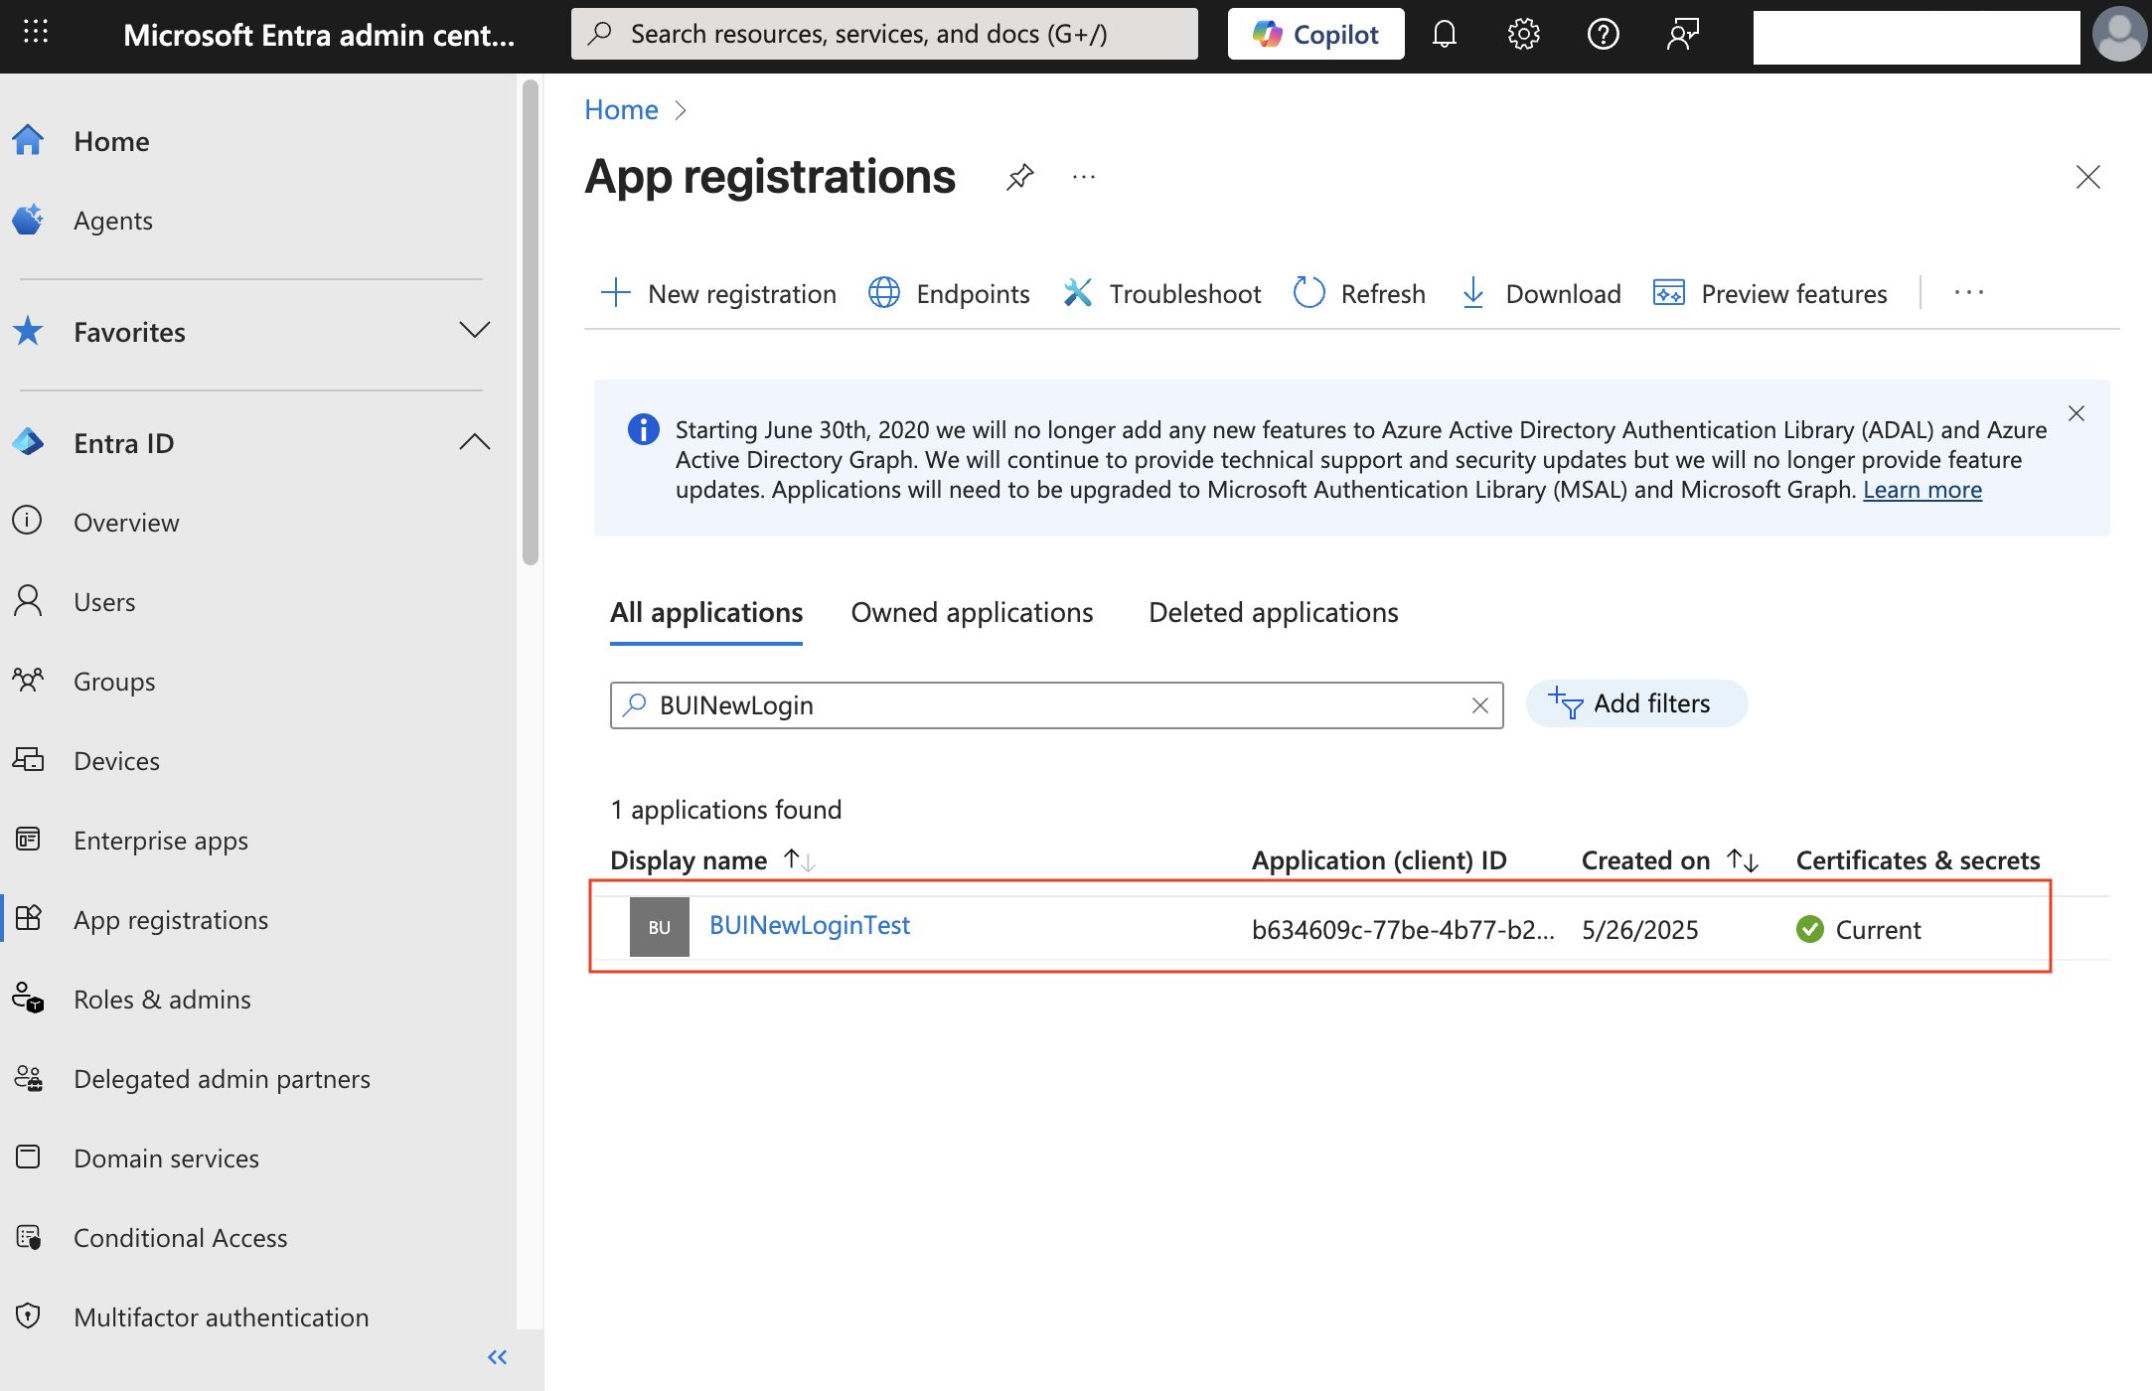Clear the BUINewLogin search query

coord(1479,705)
